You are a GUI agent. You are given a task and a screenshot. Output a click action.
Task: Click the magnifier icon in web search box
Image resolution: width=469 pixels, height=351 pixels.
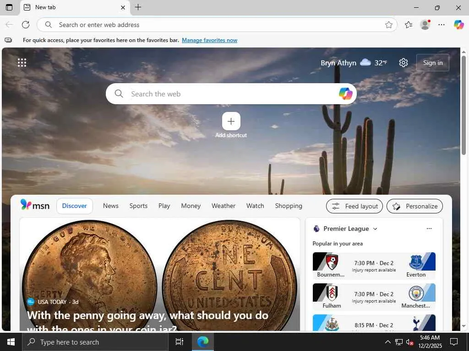(x=119, y=94)
